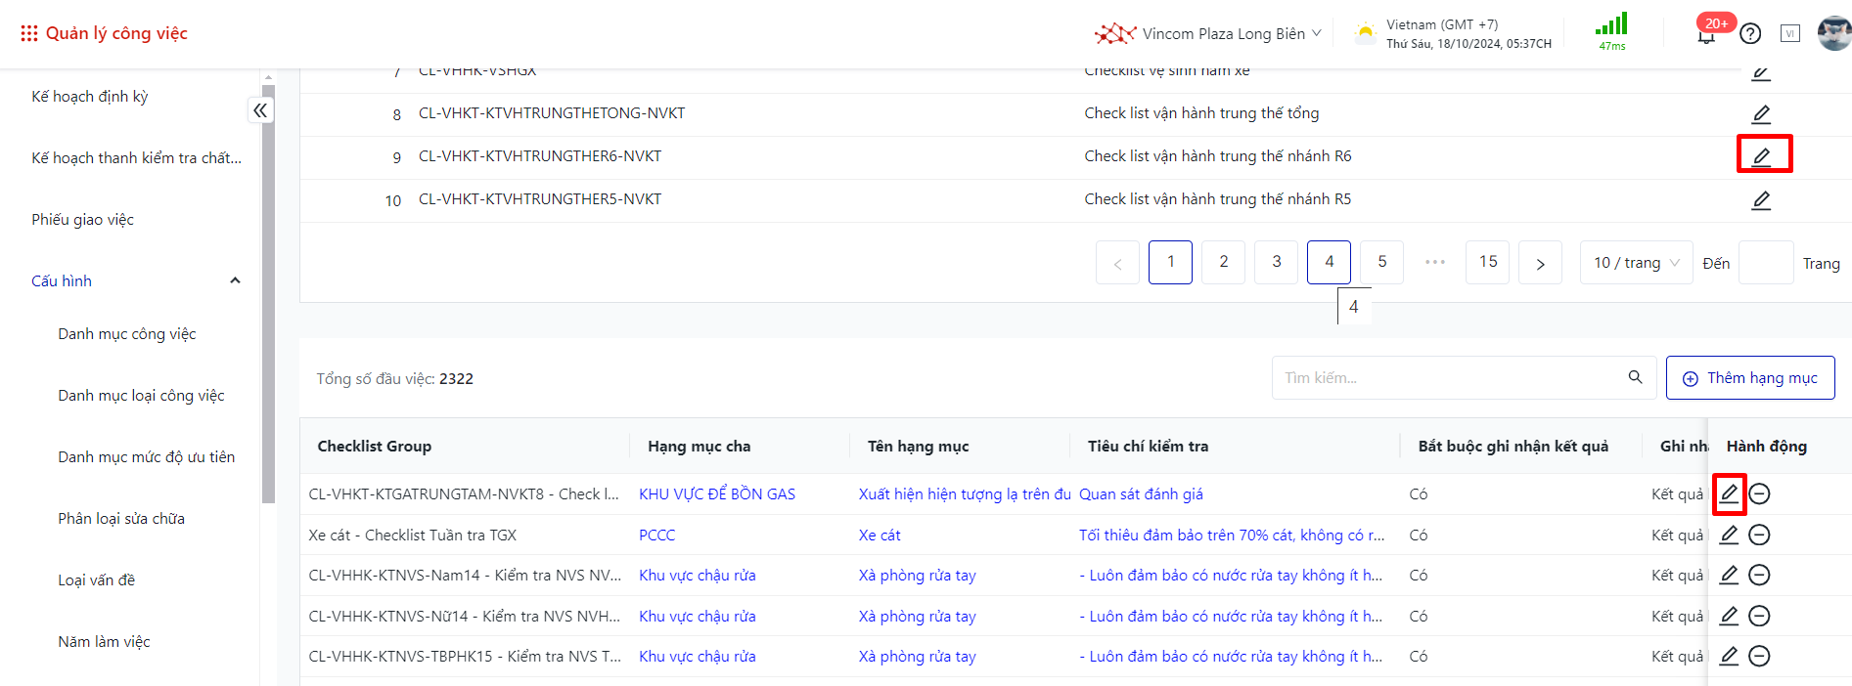
Task: Open the notifications bell icon
Action: (x=1706, y=36)
